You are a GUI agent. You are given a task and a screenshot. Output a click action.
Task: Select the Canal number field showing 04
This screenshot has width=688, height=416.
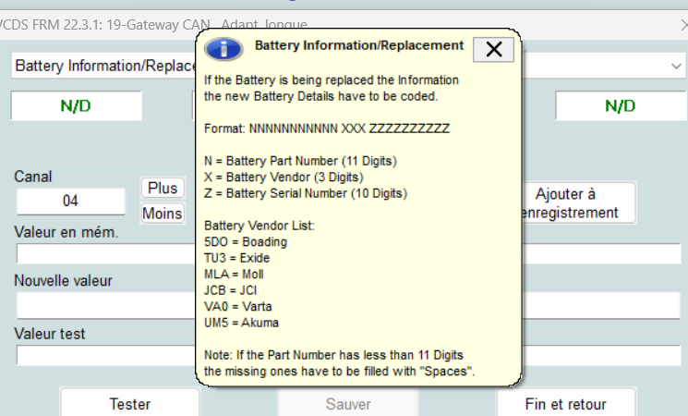click(x=70, y=202)
